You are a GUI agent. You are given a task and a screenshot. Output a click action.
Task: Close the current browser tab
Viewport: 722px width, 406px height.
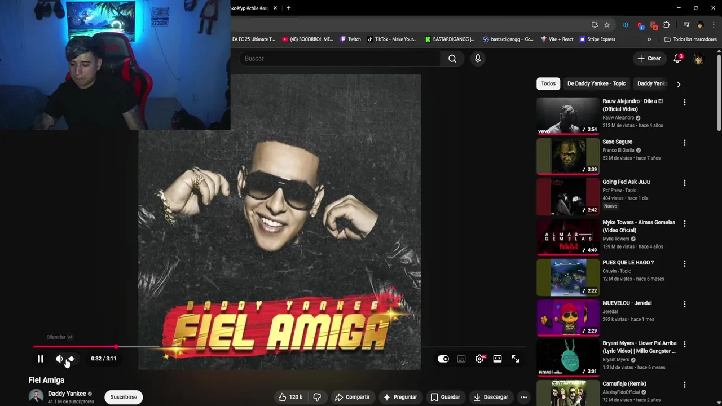[275, 8]
